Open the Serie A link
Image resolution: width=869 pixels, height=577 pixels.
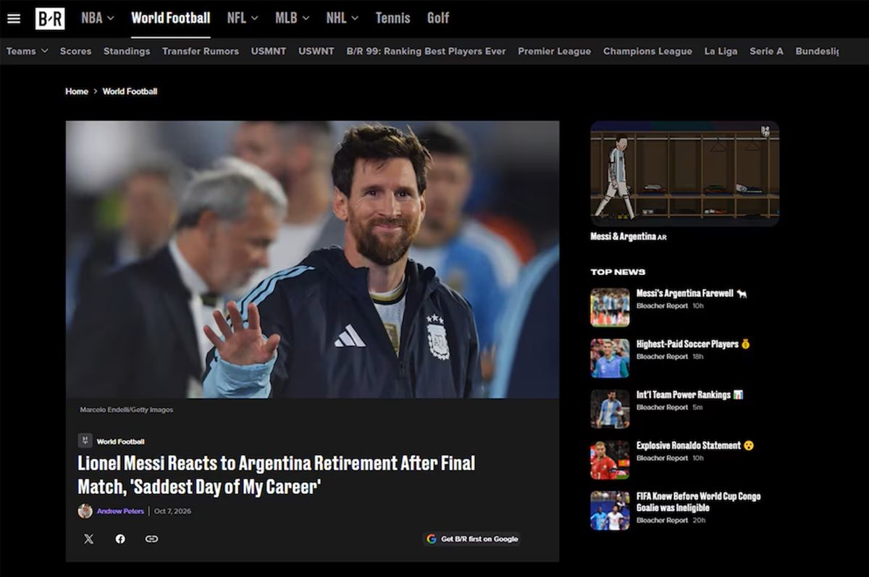point(766,51)
